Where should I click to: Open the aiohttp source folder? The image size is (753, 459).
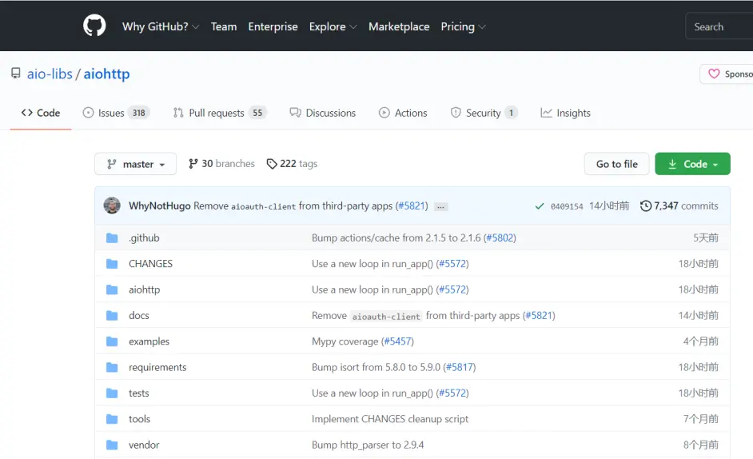coord(144,289)
